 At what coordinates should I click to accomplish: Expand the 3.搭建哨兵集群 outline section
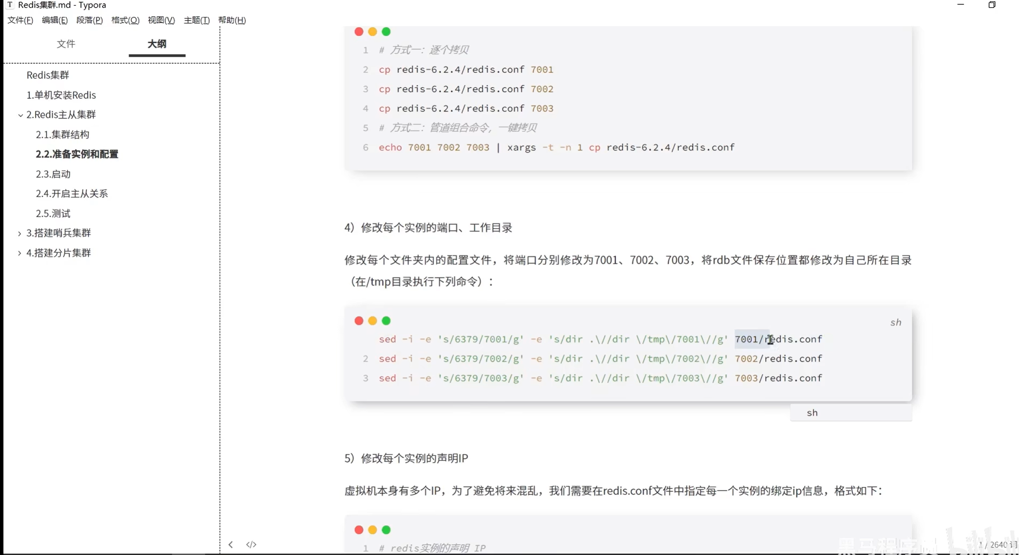tap(20, 233)
